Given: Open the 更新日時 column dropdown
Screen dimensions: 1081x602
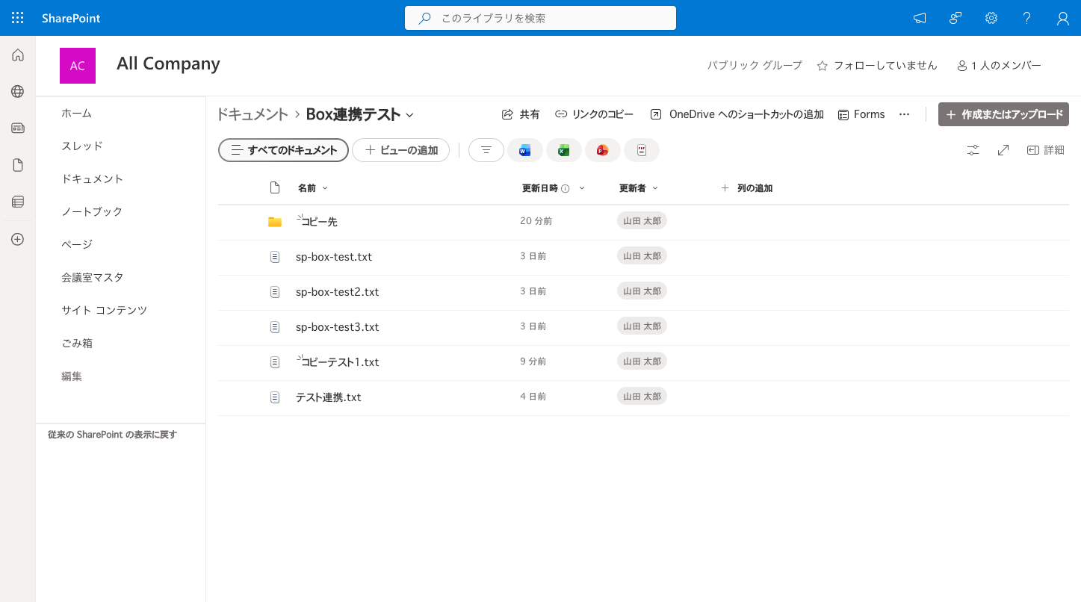Looking at the screenshot, I should [582, 188].
